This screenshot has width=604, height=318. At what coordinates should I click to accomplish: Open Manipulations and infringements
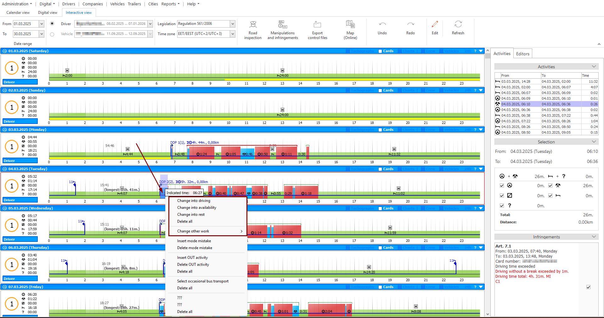click(x=283, y=30)
